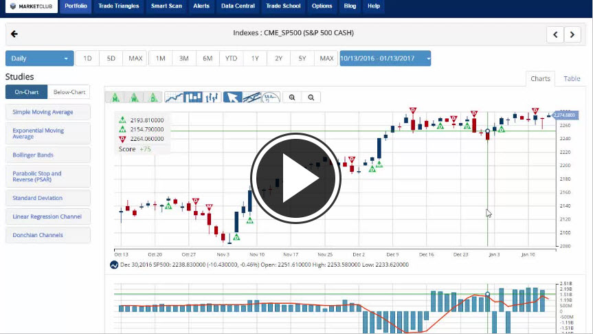Screen dimensions: 593x334
Task: Zoom out on the chart
Action: pyautogui.click(x=311, y=98)
